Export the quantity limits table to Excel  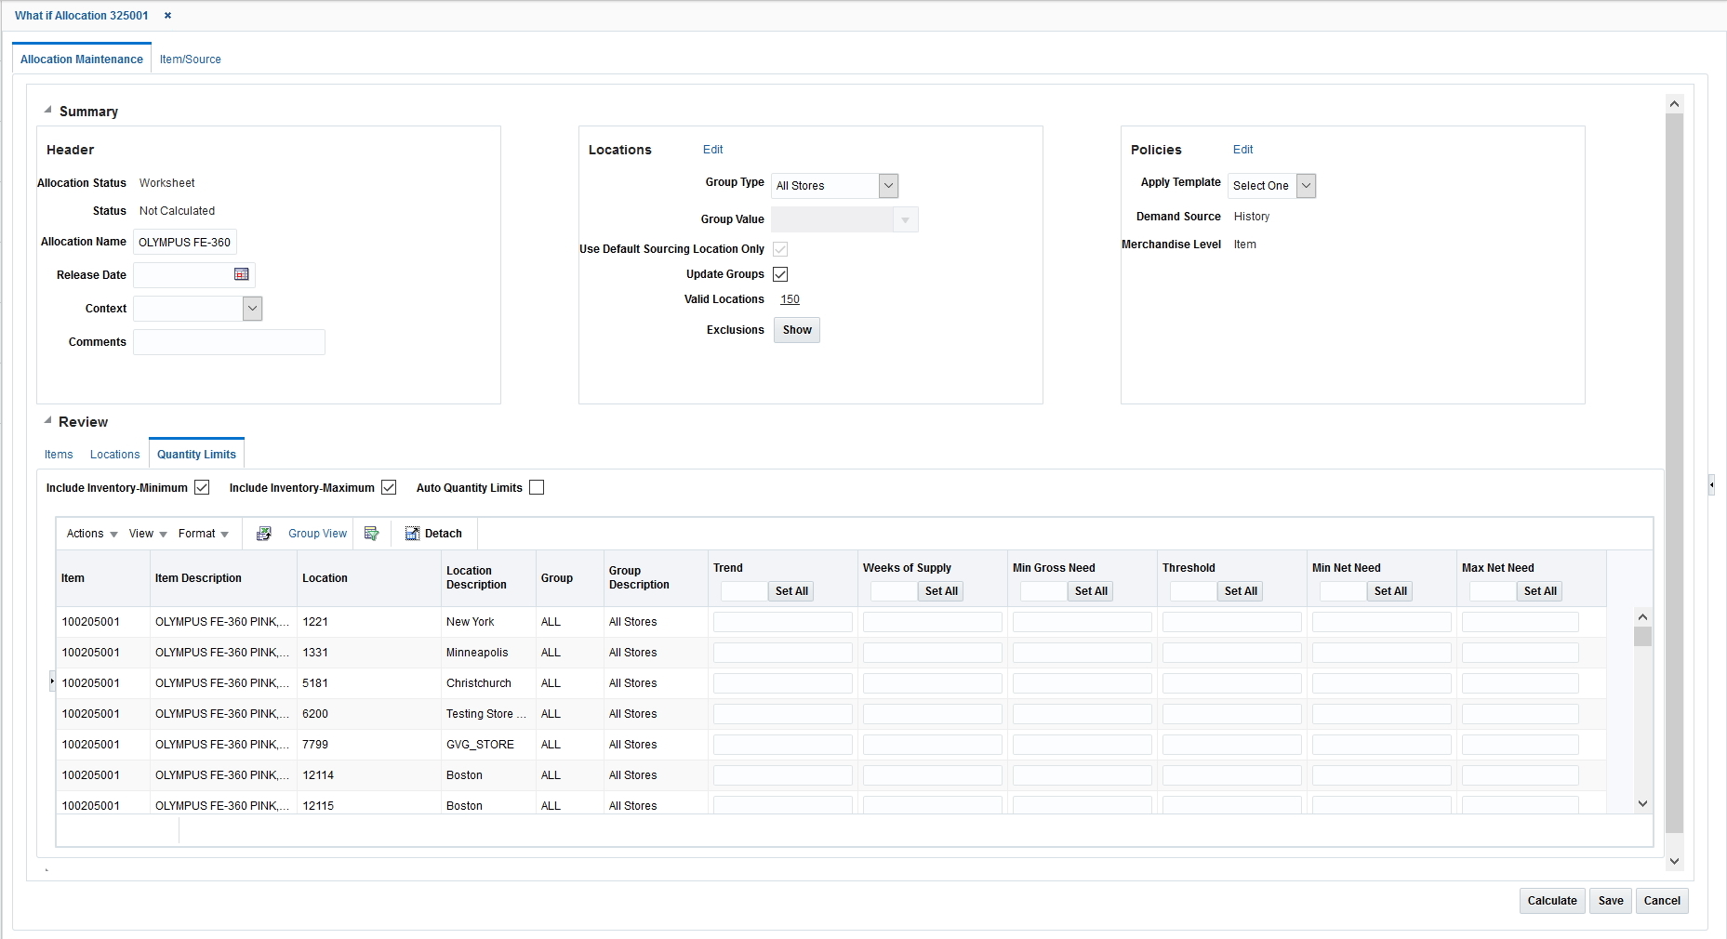coord(263,534)
